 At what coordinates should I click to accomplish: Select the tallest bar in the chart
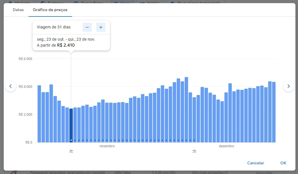pyautogui.click(x=186, y=110)
